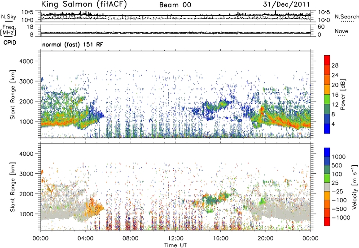Click the 'Beam 00' label
359x248 pixels.
coord(175,5)
